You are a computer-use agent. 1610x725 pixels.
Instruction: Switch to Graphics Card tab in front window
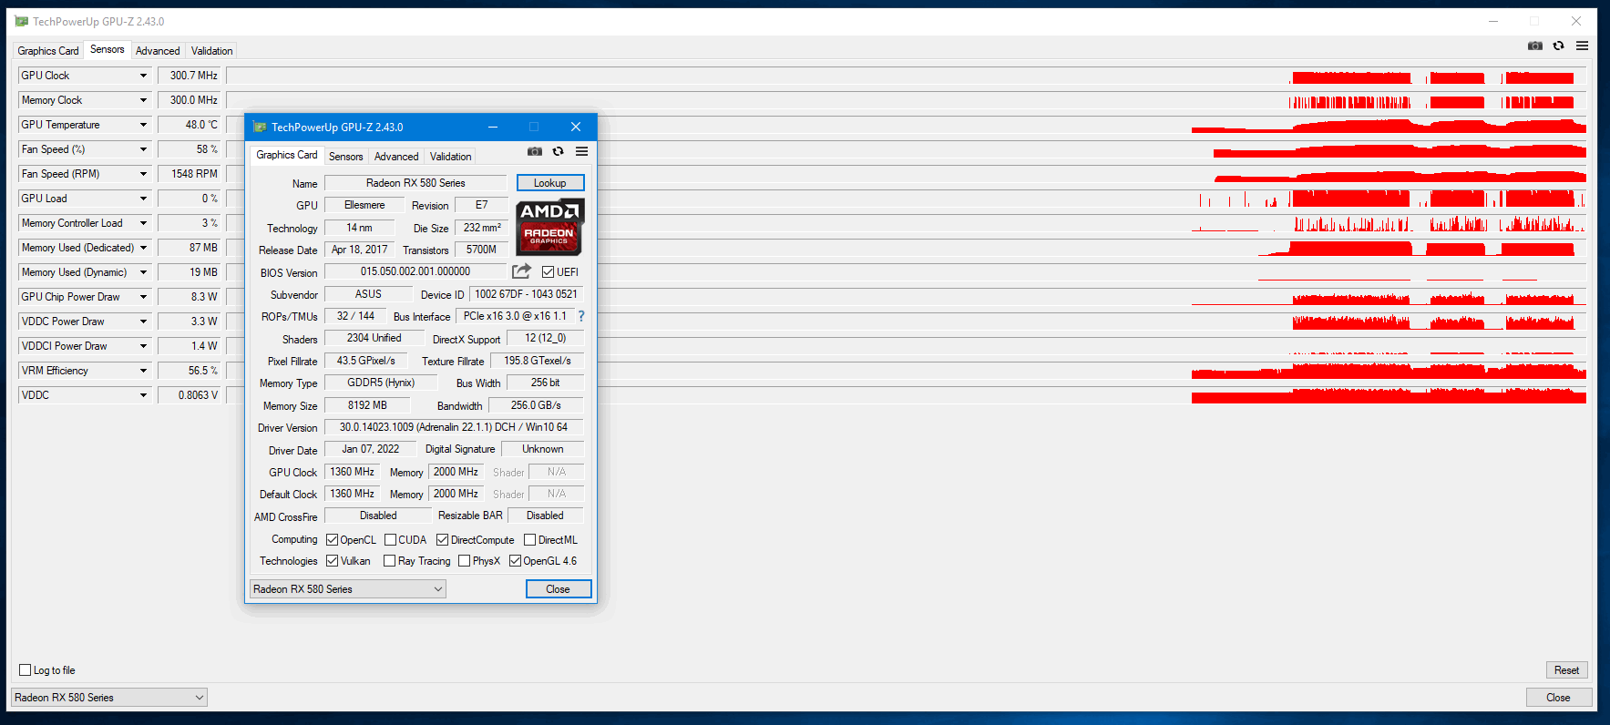[x=287, y=155]
